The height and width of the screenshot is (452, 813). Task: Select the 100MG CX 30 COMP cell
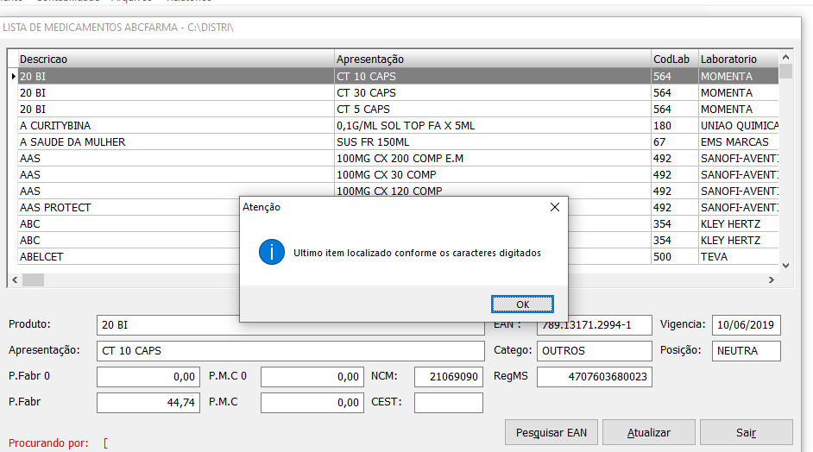pos(493,175)
